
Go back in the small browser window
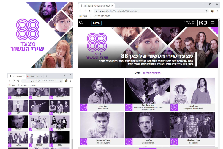10,81
